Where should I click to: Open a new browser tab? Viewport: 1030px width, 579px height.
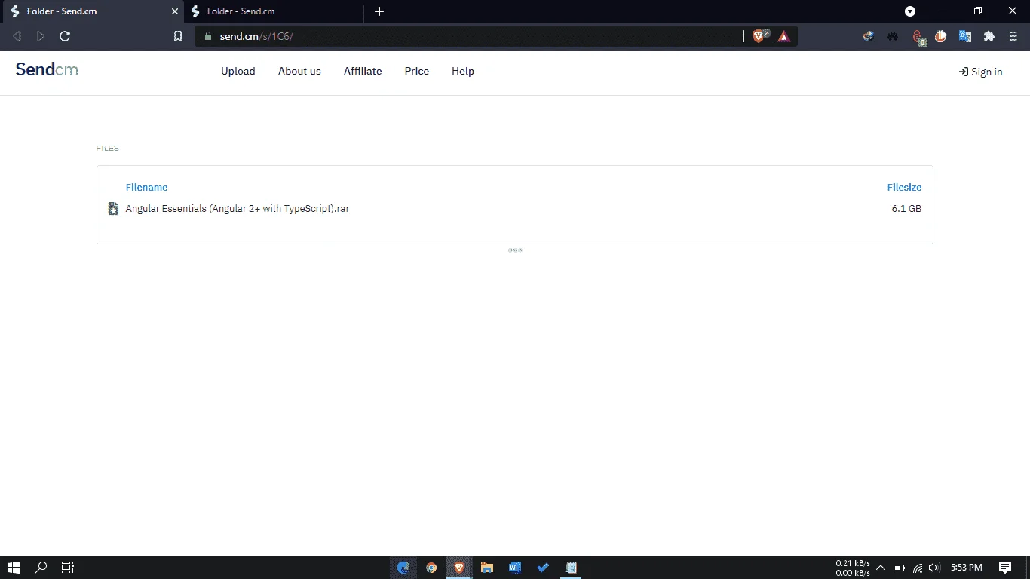coord(379,11)
